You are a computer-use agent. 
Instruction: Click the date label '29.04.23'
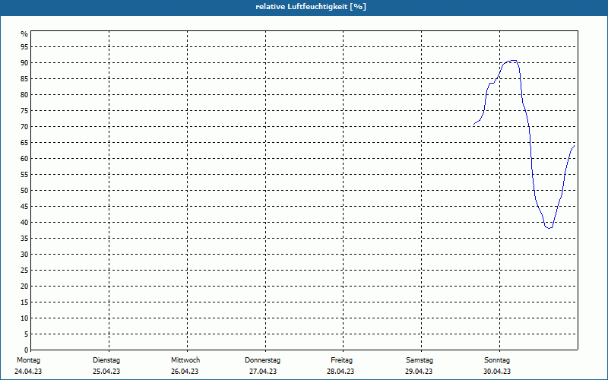click(x=419, y=372)
